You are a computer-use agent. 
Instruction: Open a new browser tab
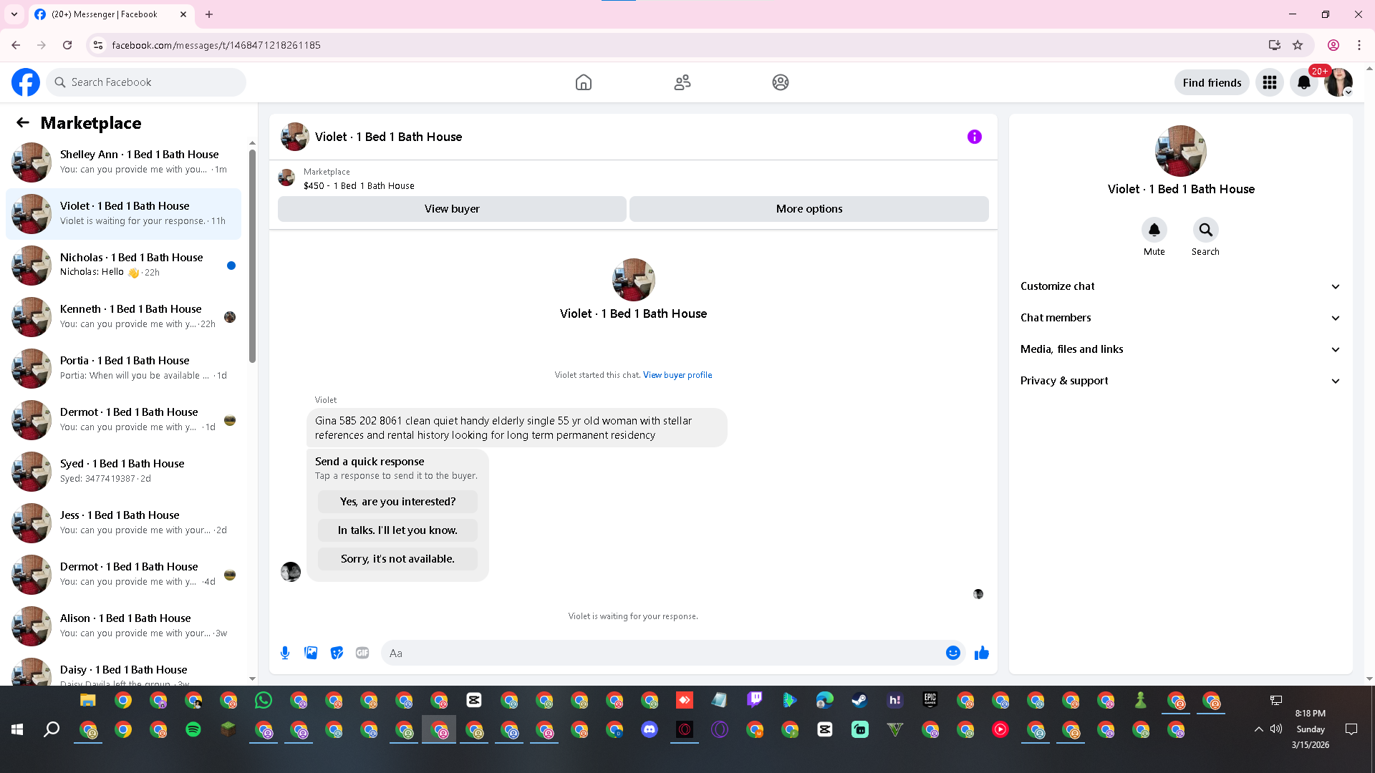209,14
